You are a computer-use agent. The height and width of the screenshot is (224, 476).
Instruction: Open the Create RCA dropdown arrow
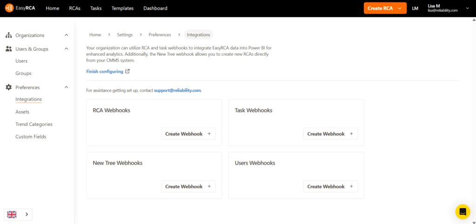[400, 8]
